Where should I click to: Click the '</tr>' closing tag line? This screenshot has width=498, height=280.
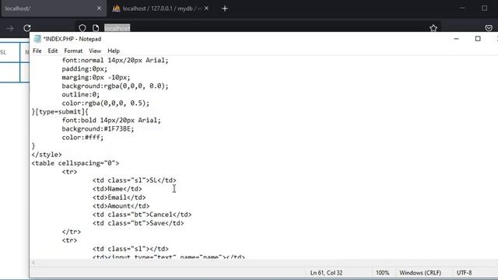72,232
